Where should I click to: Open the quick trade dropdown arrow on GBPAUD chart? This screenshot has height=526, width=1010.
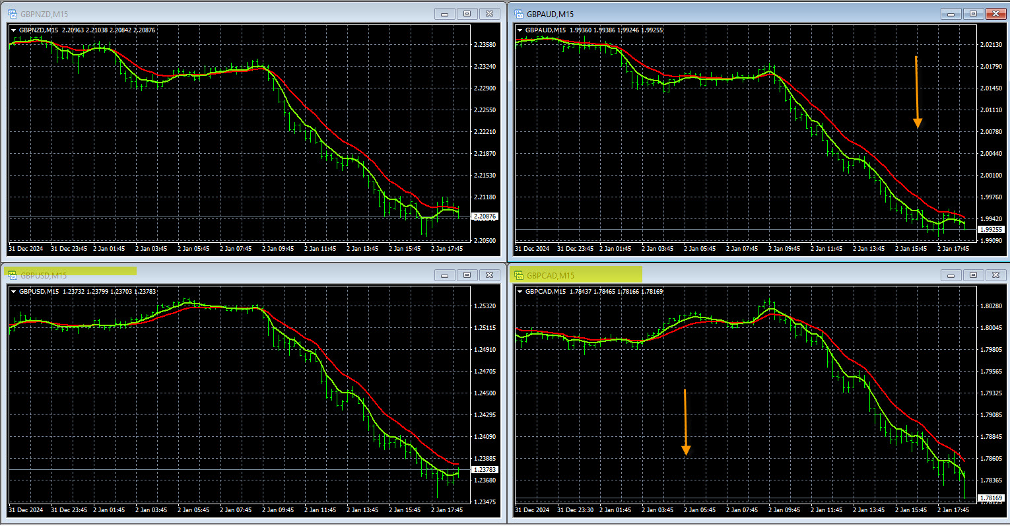522,30
